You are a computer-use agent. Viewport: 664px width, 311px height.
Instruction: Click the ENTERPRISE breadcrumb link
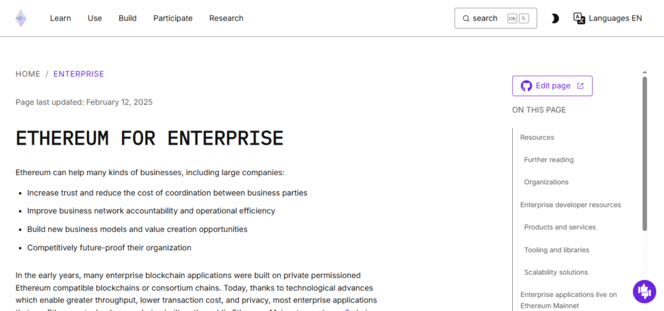[78, 74]
